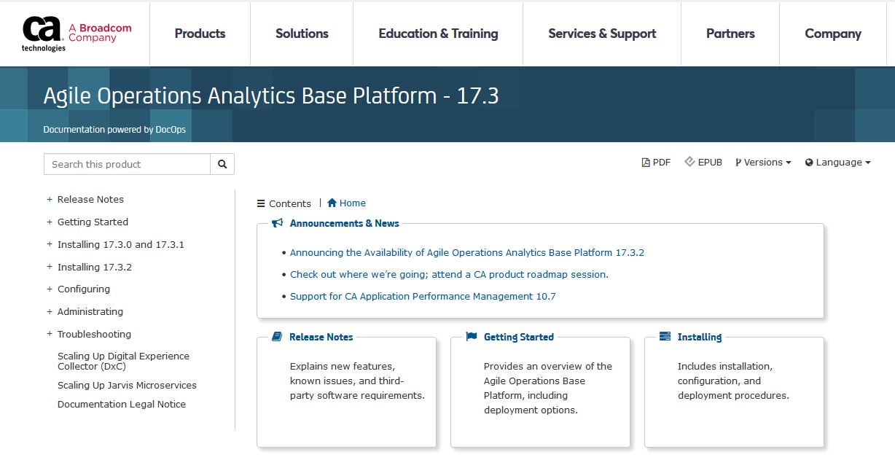895x460 pixels.
Task: Open CA product roadmap session link
Action: point(449,275)
